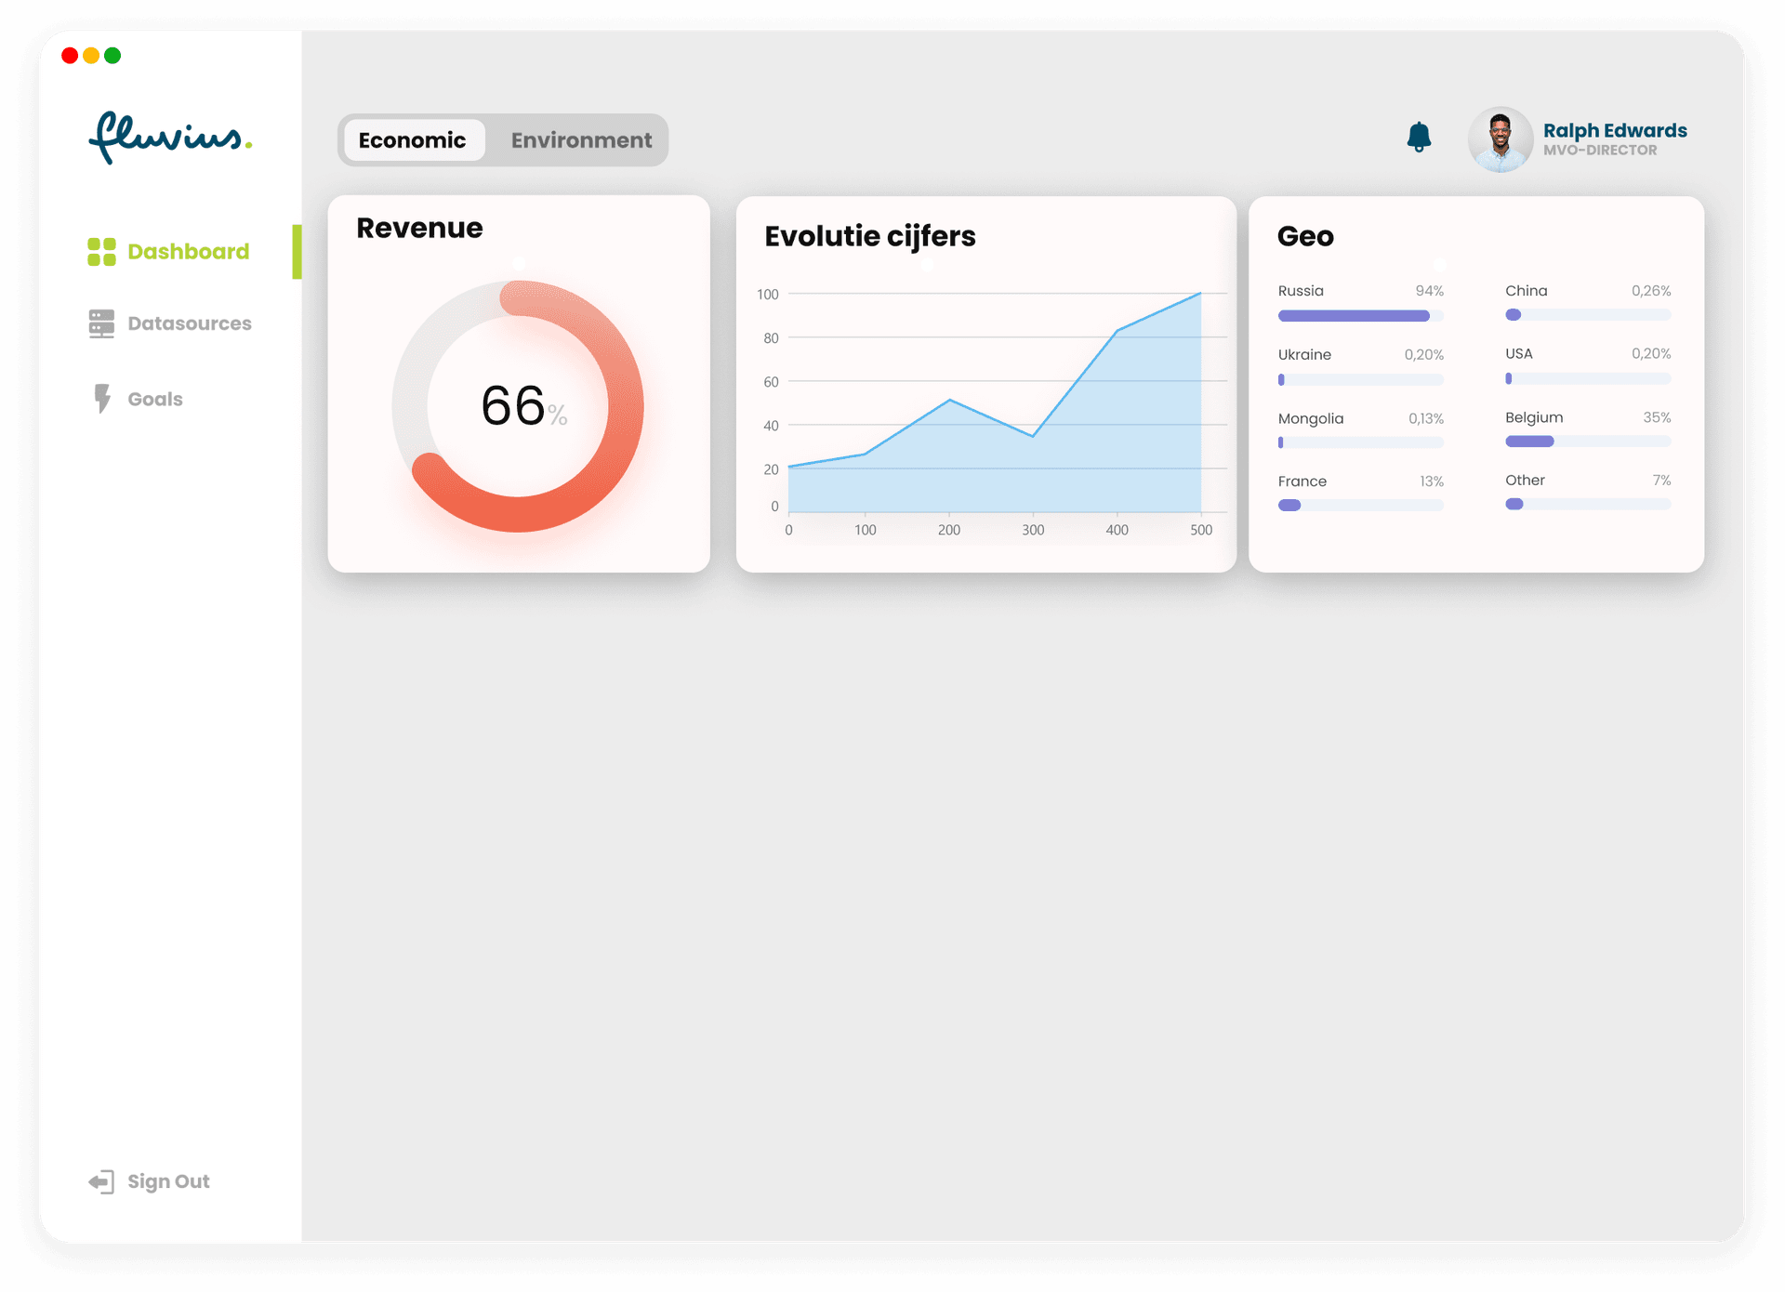Click the green window maximize dot
The height and width of the screenshot is (1292, 1785).
[112, 56]
